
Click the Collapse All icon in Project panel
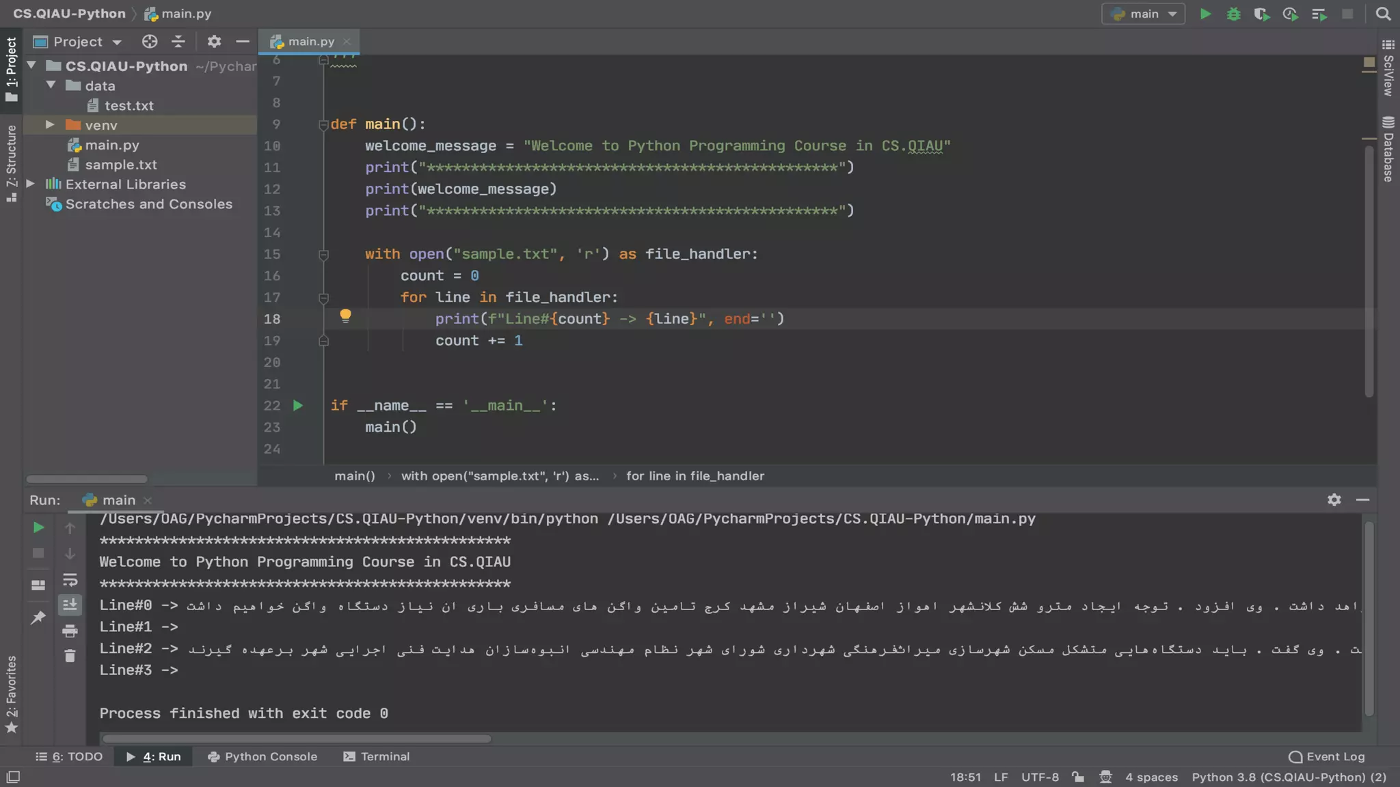coord(178,42)
